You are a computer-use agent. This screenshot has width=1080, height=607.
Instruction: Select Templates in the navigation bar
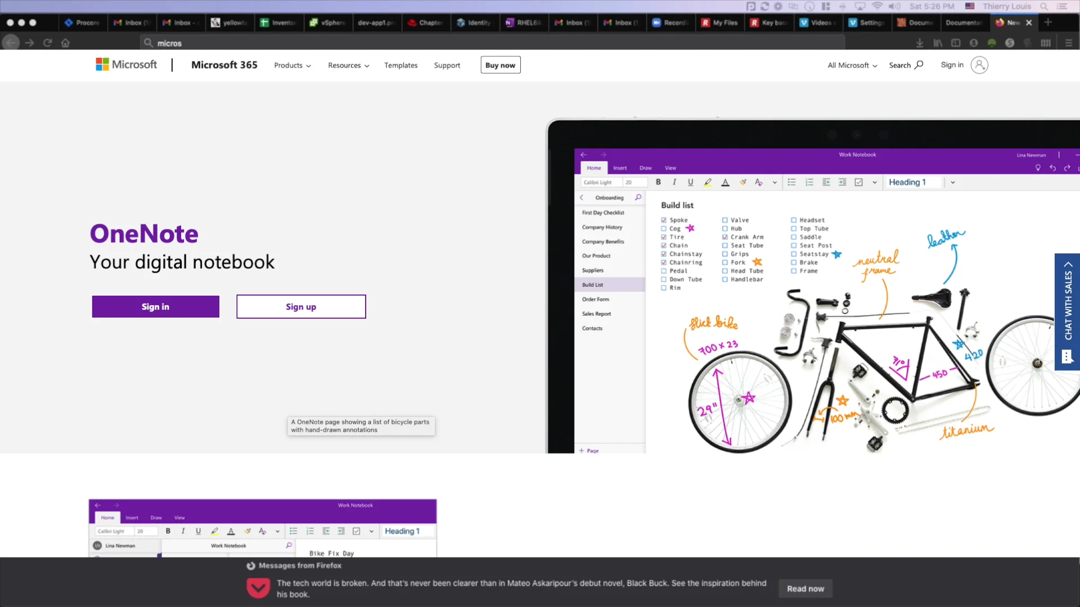tap(400, 65)
